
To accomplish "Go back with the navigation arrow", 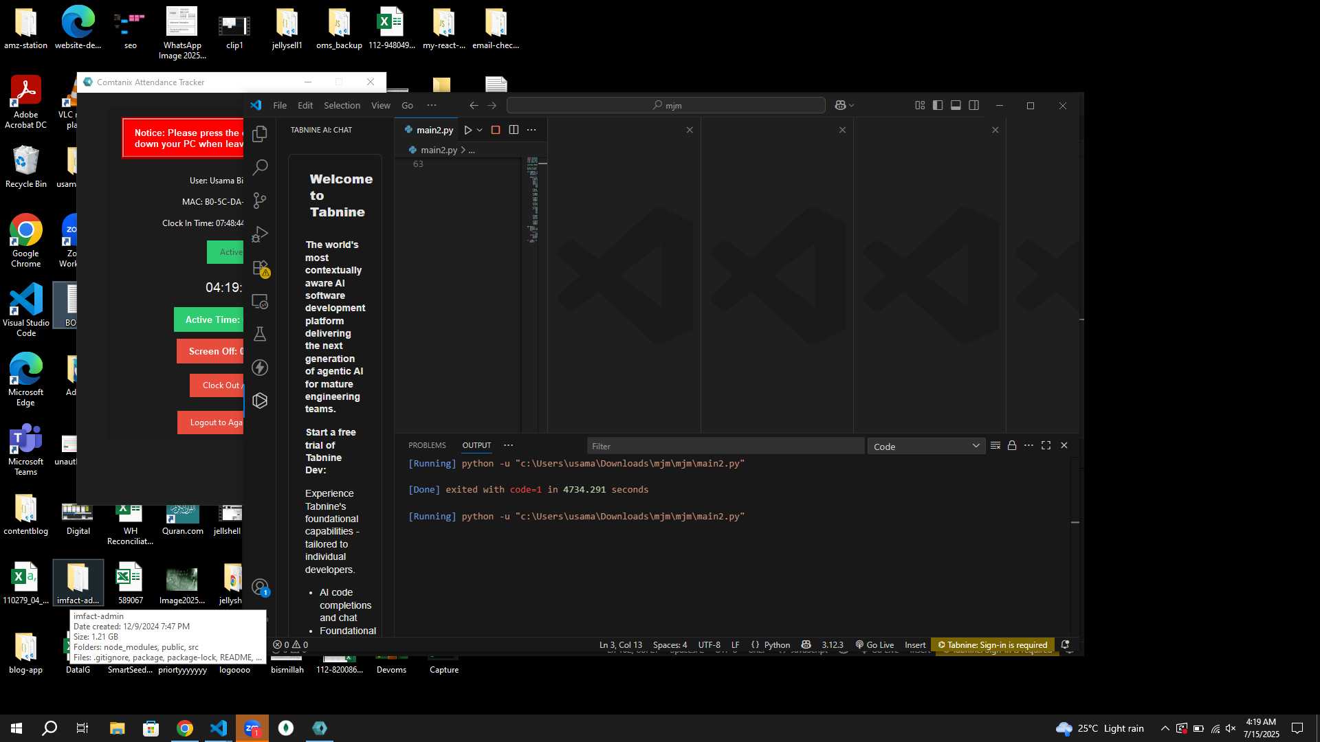I will (x=474, y=105).
